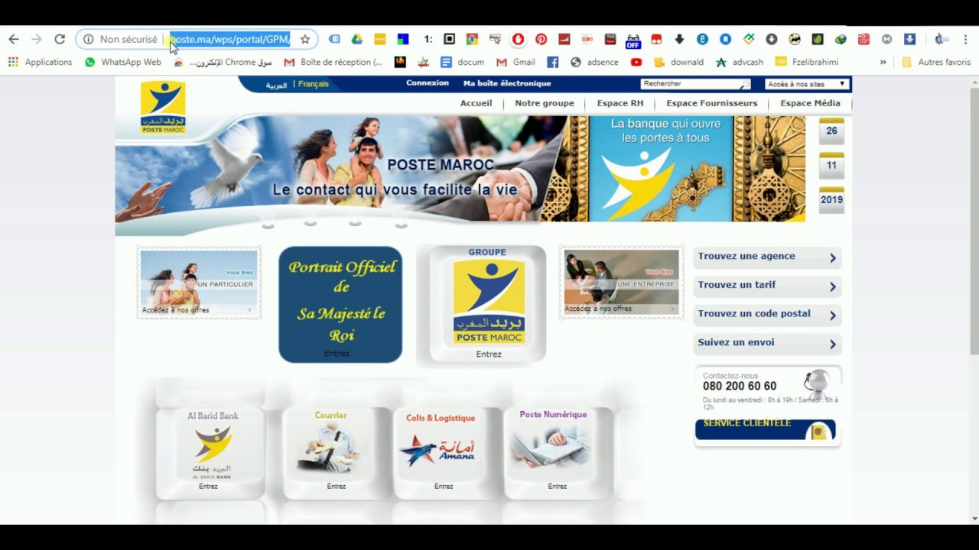This screenshot has width=979, height=550.
Task: Open the Applications bookmarks shortcut
Action: point(41,62)
